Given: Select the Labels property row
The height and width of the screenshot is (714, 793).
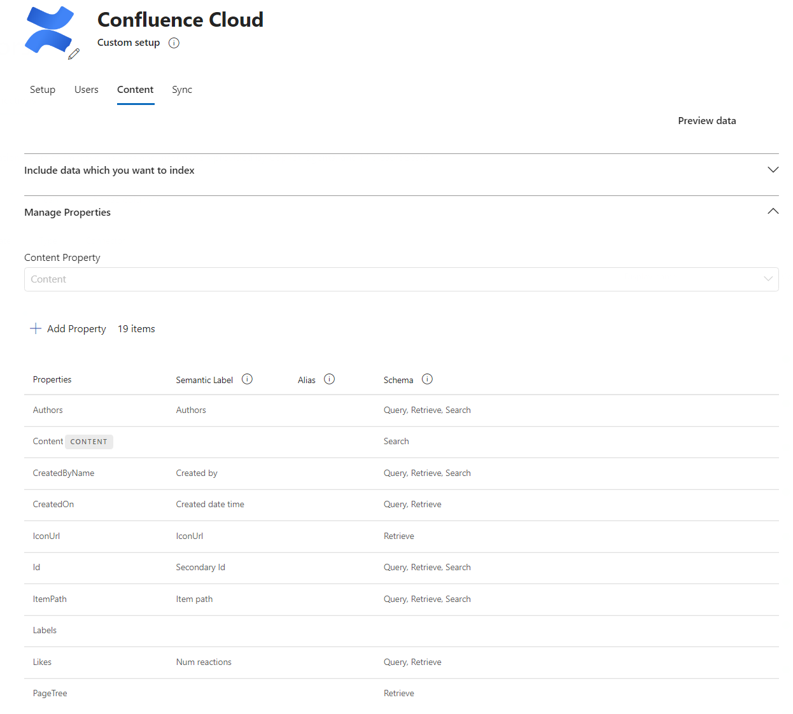Looking at the screenshot, I should tap(45, 631).
